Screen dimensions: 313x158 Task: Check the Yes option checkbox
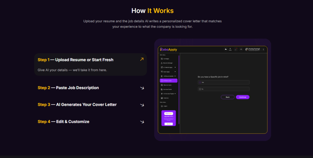200,82
